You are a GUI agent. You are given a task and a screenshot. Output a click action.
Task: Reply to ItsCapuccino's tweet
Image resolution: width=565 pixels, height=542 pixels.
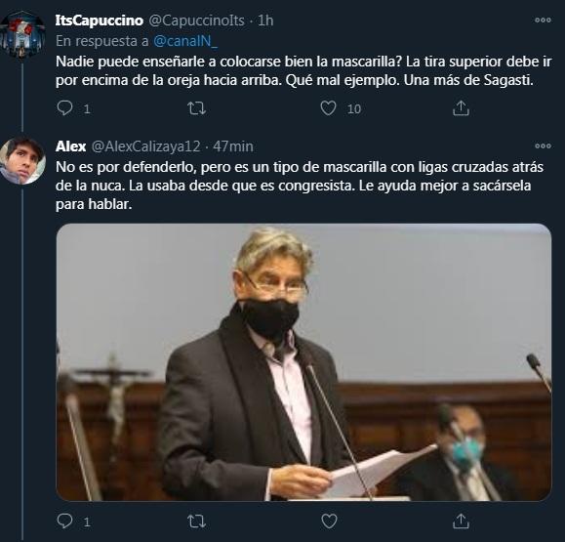coord(64,108)
